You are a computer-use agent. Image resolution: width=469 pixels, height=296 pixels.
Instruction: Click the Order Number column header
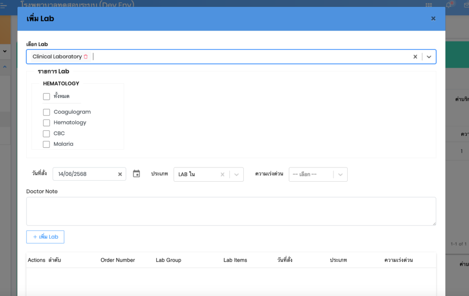(118, 260)
